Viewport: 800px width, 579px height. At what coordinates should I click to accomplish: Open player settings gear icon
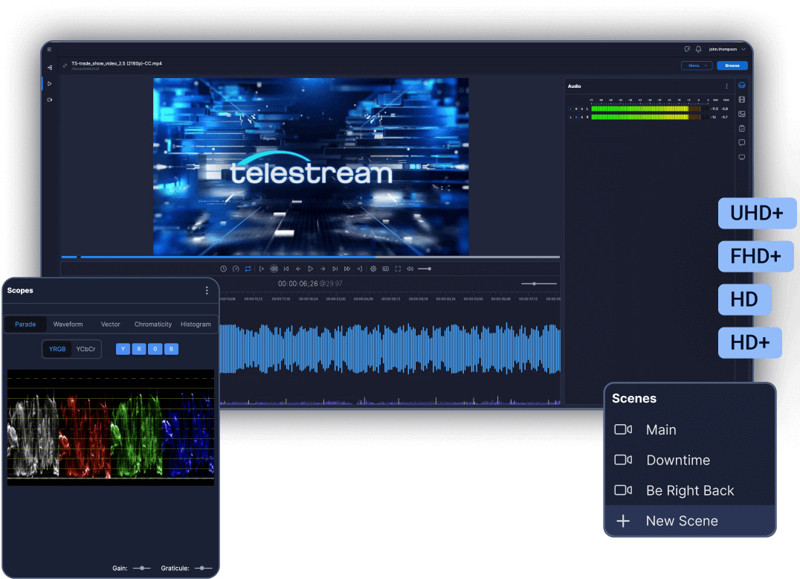pos(373,269)
